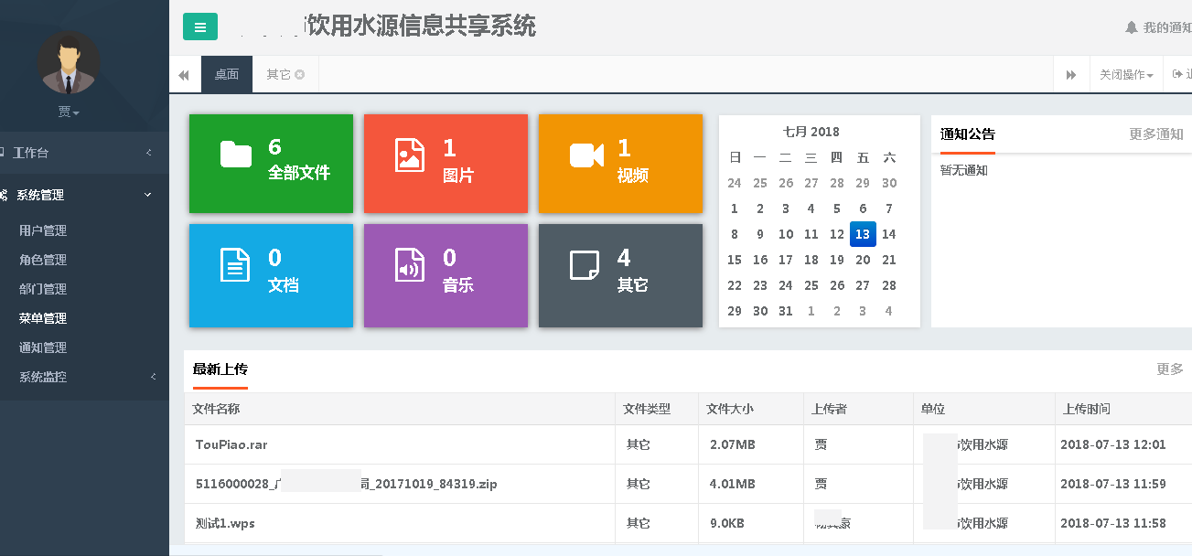1192x556 pixels.
Task: Click the audio icon on 音乐 tile
Action: pyautogui.click(x=410, y=264)
